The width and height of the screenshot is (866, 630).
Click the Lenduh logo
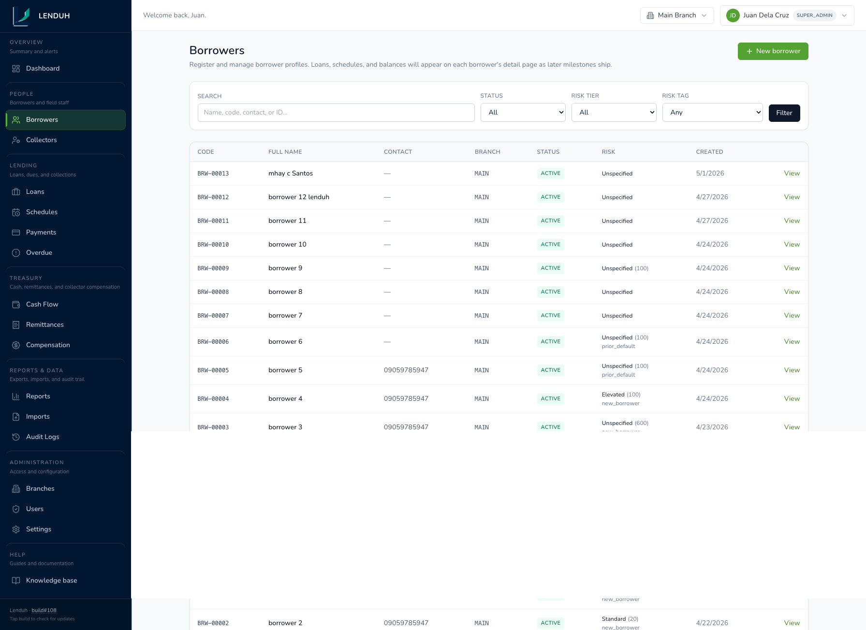(21, 16)
